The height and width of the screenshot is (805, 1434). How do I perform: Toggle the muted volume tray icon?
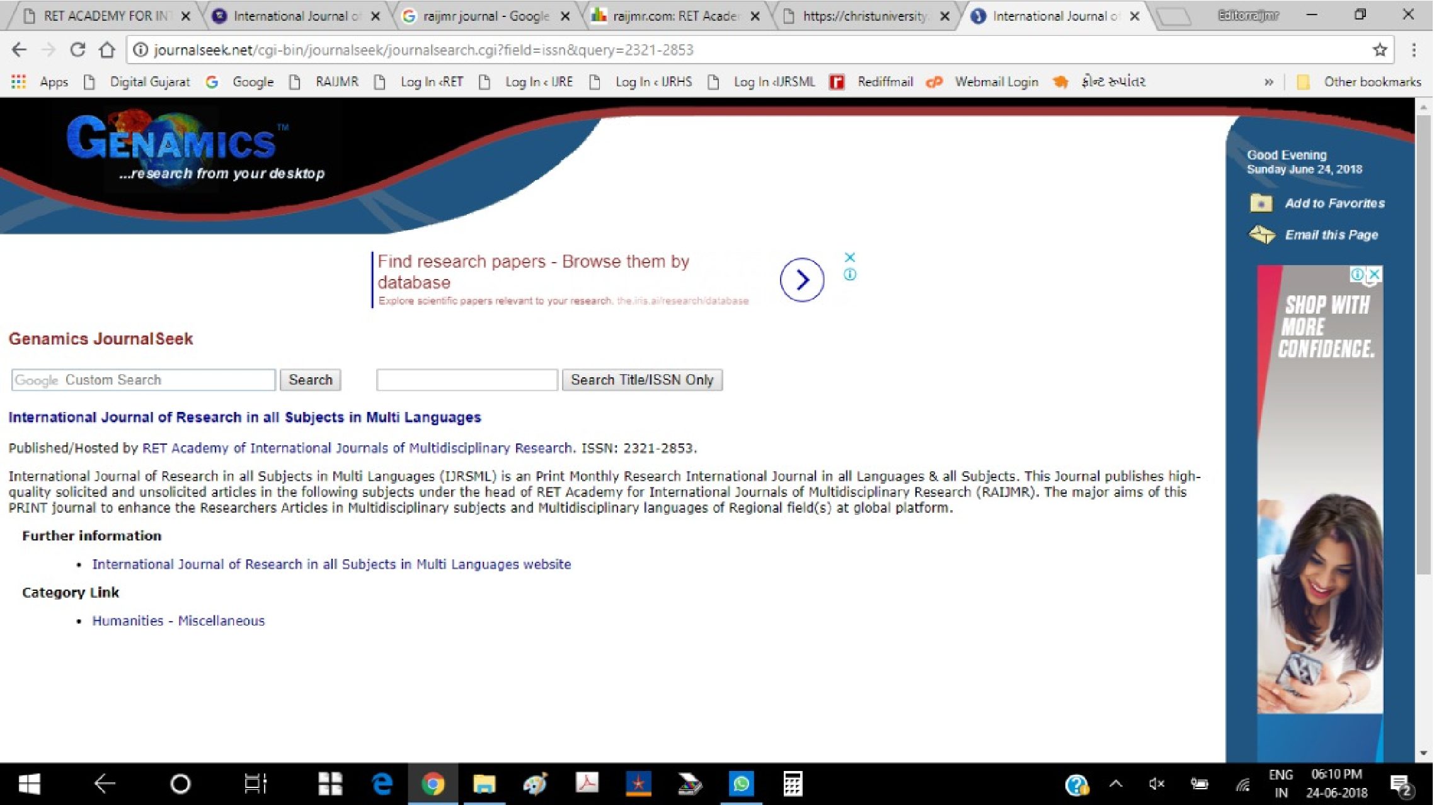point(1156,784)
